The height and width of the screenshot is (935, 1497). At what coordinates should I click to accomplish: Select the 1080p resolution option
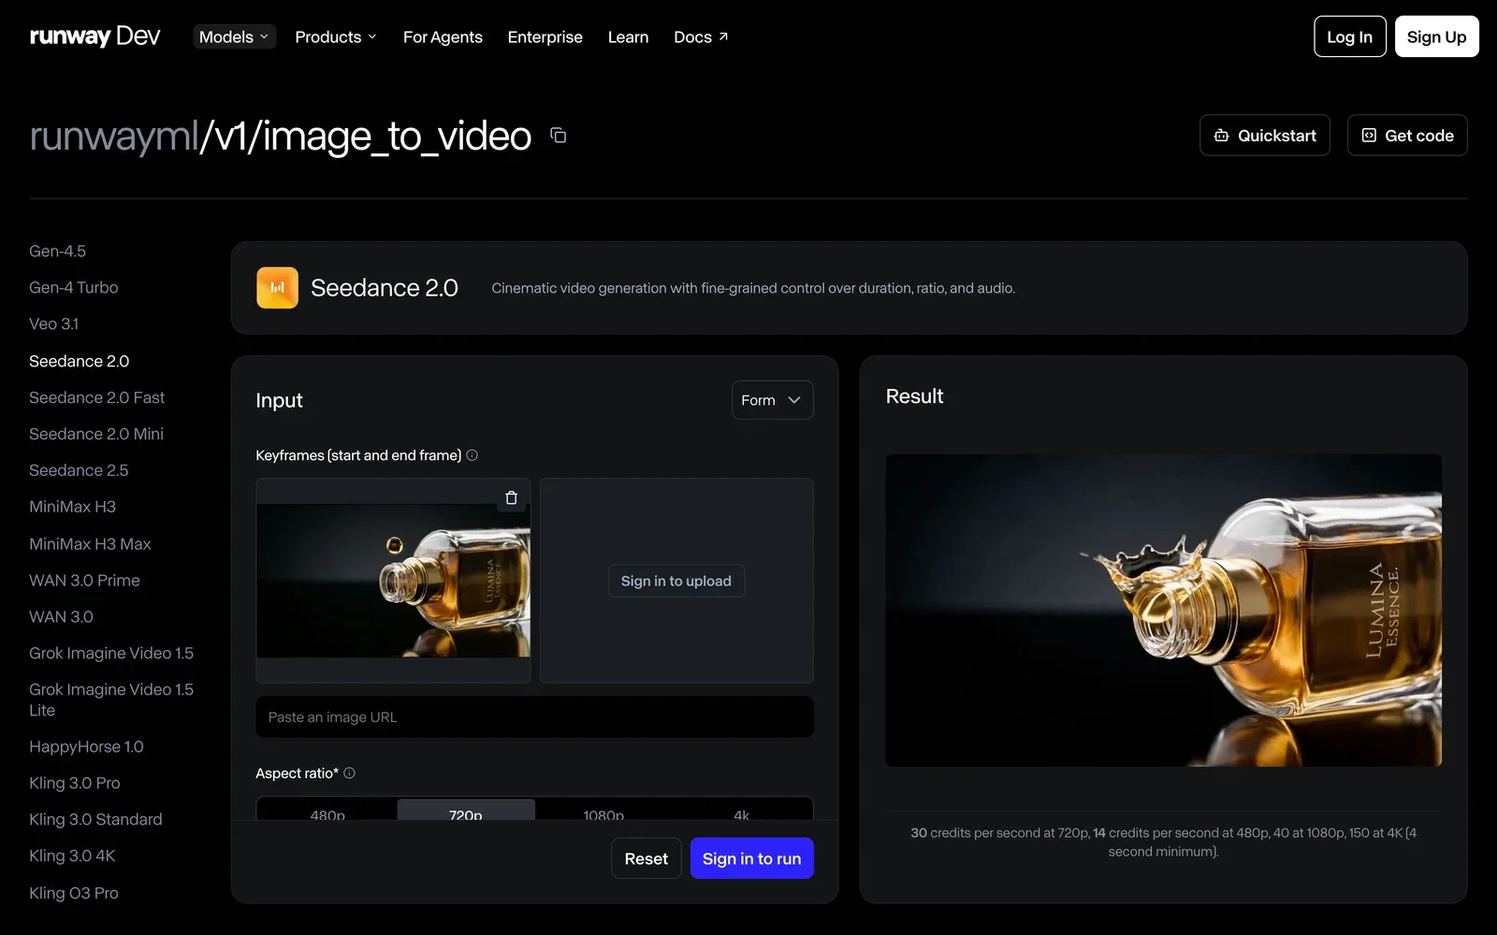[603, 812]
